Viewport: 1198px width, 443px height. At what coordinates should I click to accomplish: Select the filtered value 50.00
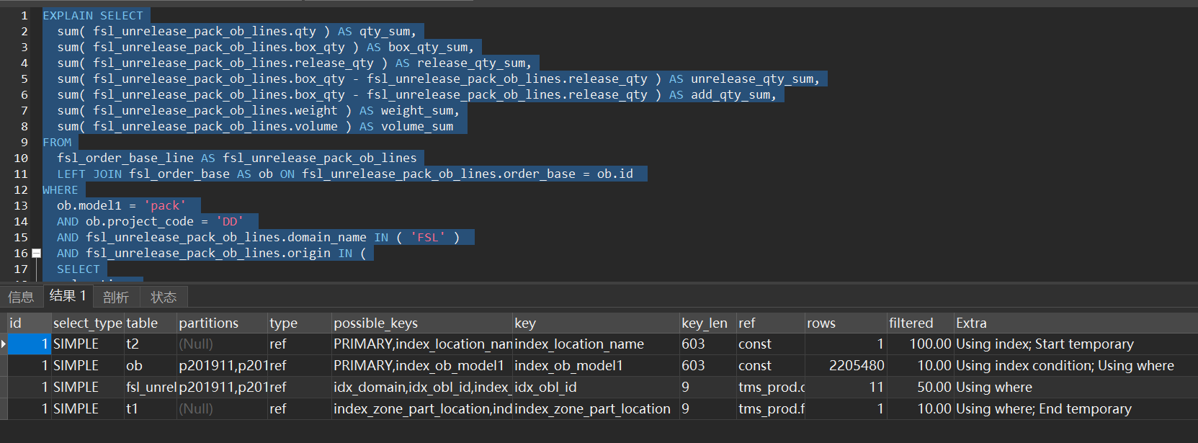(921, 388)
